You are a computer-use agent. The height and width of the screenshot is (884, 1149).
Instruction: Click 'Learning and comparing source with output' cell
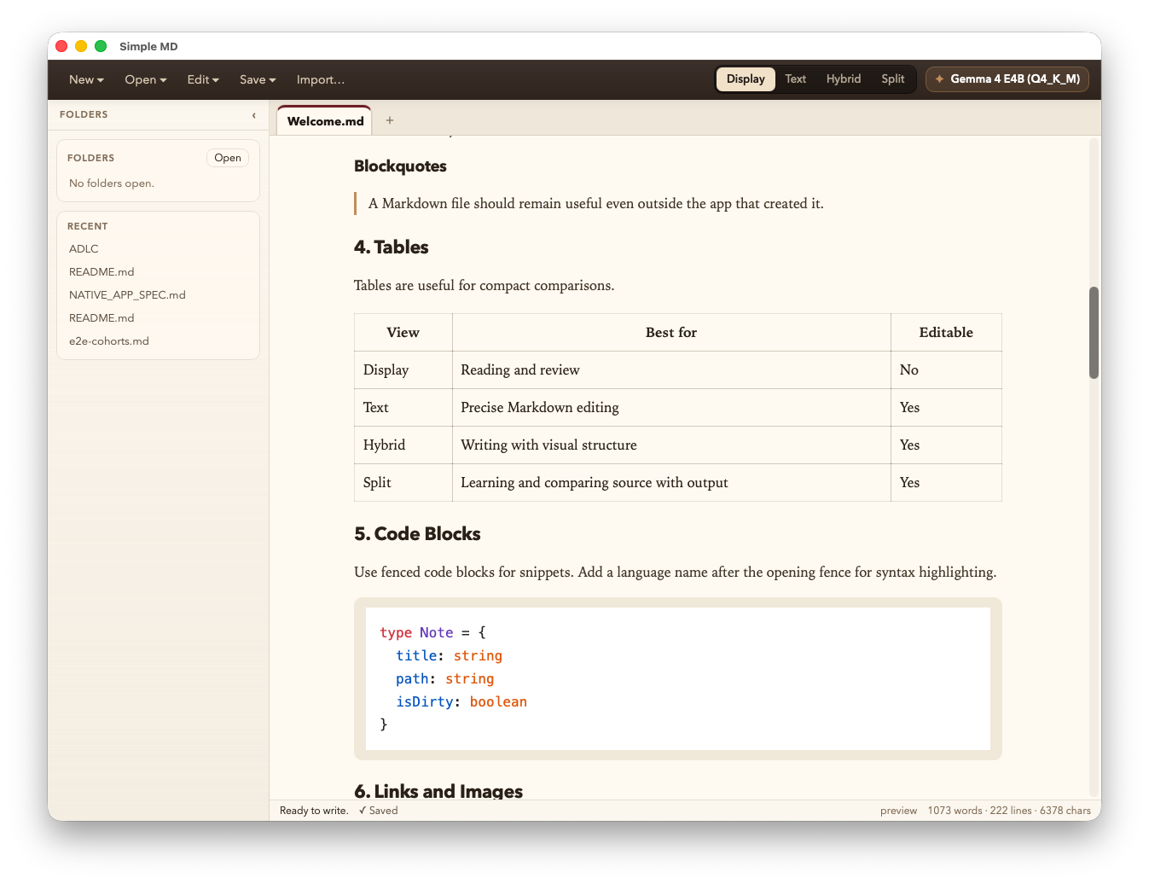coord(671,483)
